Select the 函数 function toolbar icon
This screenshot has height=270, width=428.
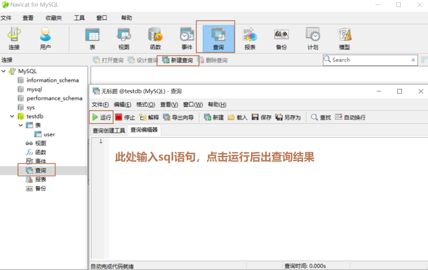[x=155, y=39]
